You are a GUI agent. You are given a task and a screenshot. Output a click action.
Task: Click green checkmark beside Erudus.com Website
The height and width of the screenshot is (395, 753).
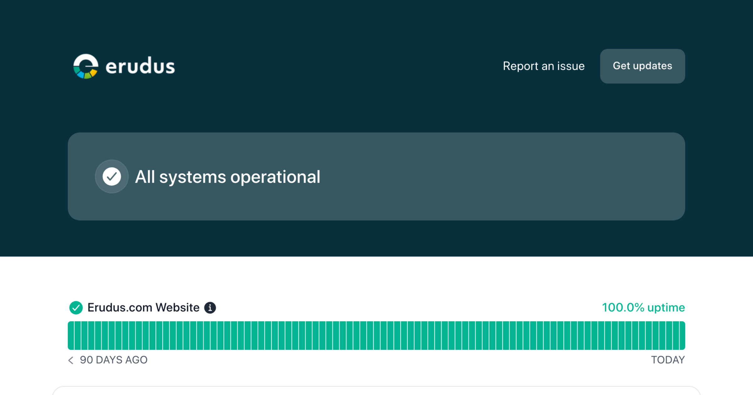point(76,308)
